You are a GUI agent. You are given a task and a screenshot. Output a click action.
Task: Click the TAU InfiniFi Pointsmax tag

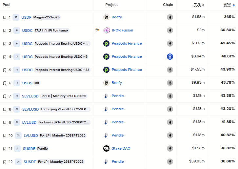coord(51,31)
